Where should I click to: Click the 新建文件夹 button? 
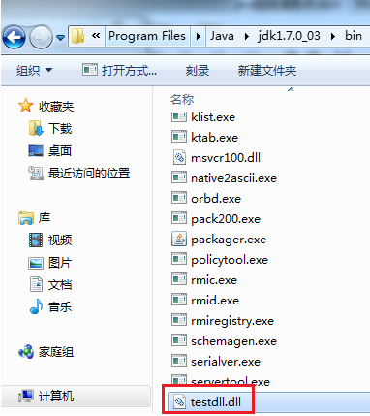click(x=267, y=70)
